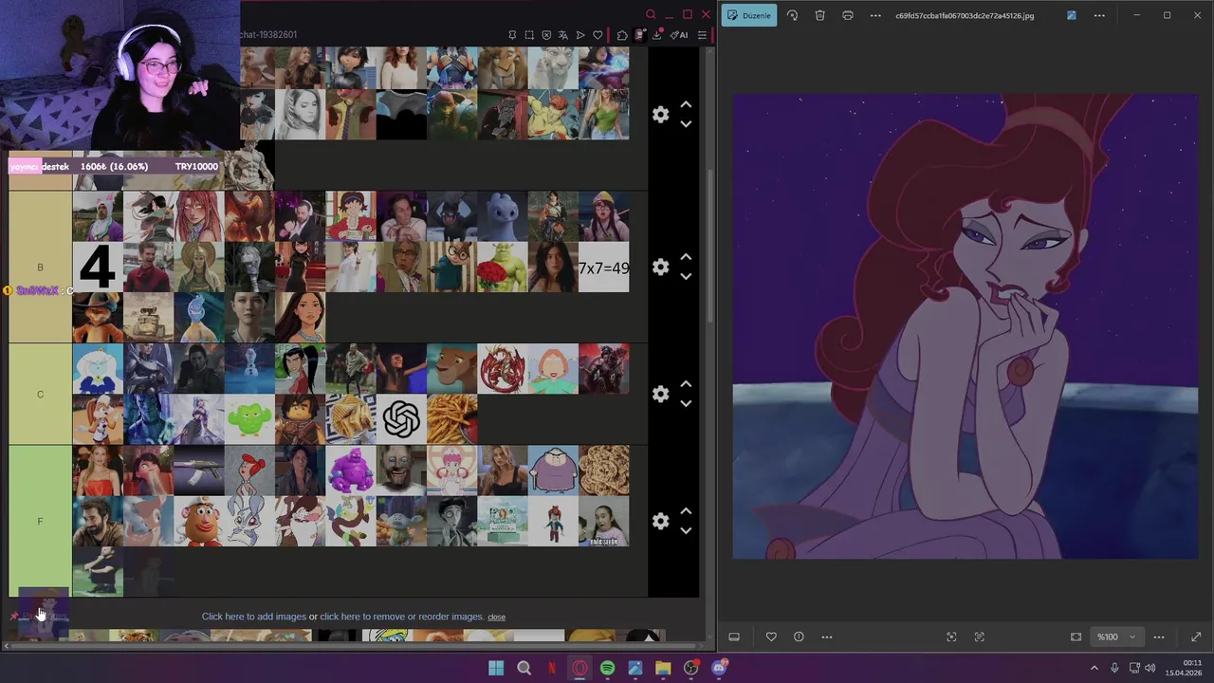This screenshot has width=1214, height=683.
Task: Open browser downloads icon
Action: point(656,35)
